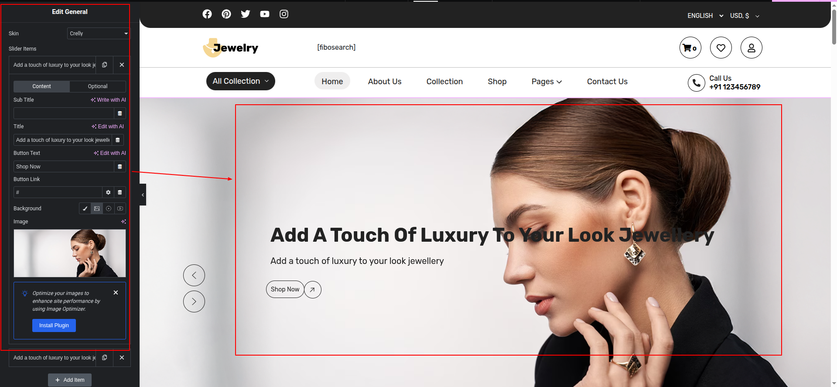Open the Skin dropdown showing Crelly

click(x=98, y=34)
